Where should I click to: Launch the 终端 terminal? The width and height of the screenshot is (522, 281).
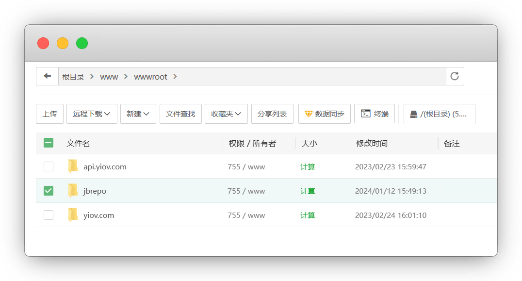tap(375, 114)
